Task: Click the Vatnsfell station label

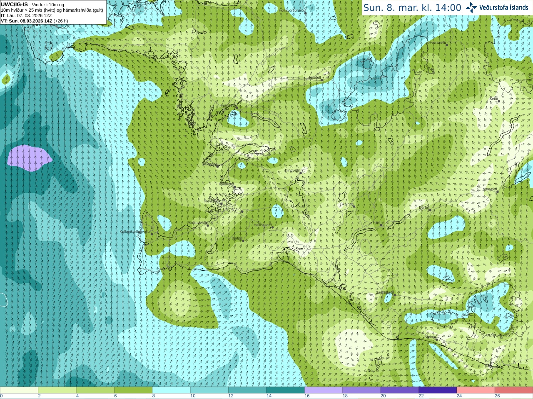Action: pyautogui.click(x=490, y=189)
